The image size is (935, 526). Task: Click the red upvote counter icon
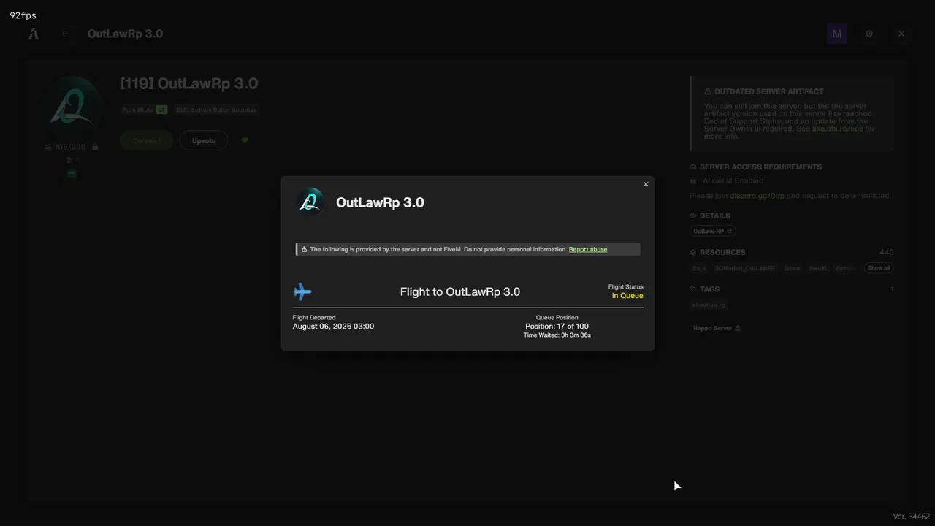click(x=68, y=161)
